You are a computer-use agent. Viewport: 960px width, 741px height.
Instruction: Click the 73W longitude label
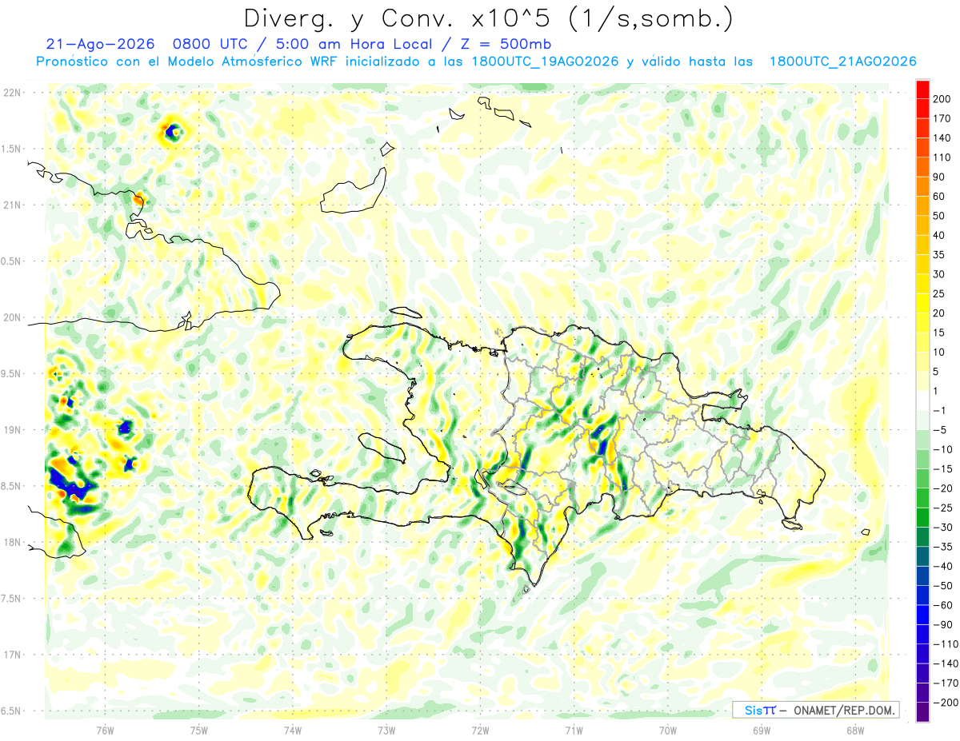pyautogui.click(x=386, y=730)
